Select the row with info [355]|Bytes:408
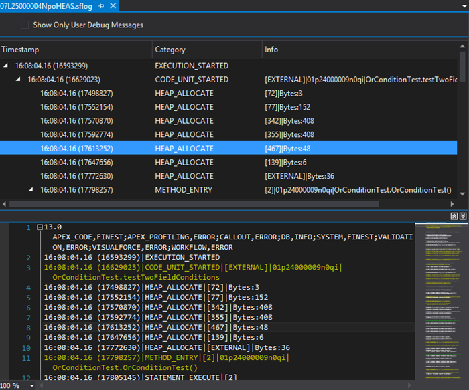 point(228,134)
